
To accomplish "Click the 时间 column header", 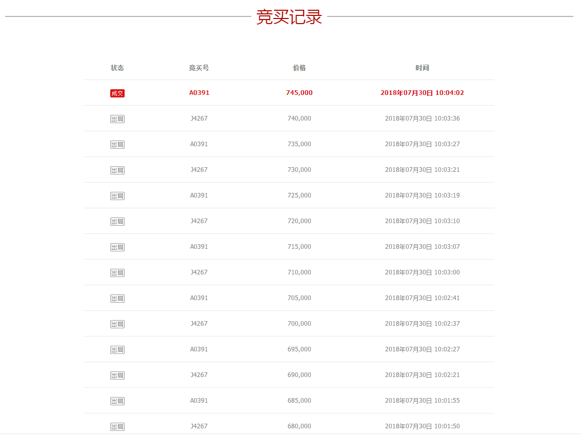I will (422, 68).
